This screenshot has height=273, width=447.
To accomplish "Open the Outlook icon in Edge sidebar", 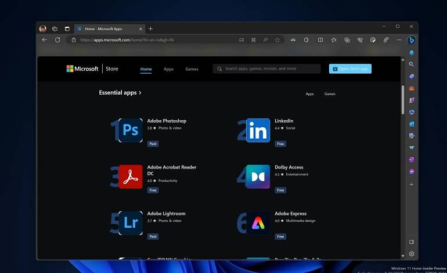I will (x=412, y=124).
